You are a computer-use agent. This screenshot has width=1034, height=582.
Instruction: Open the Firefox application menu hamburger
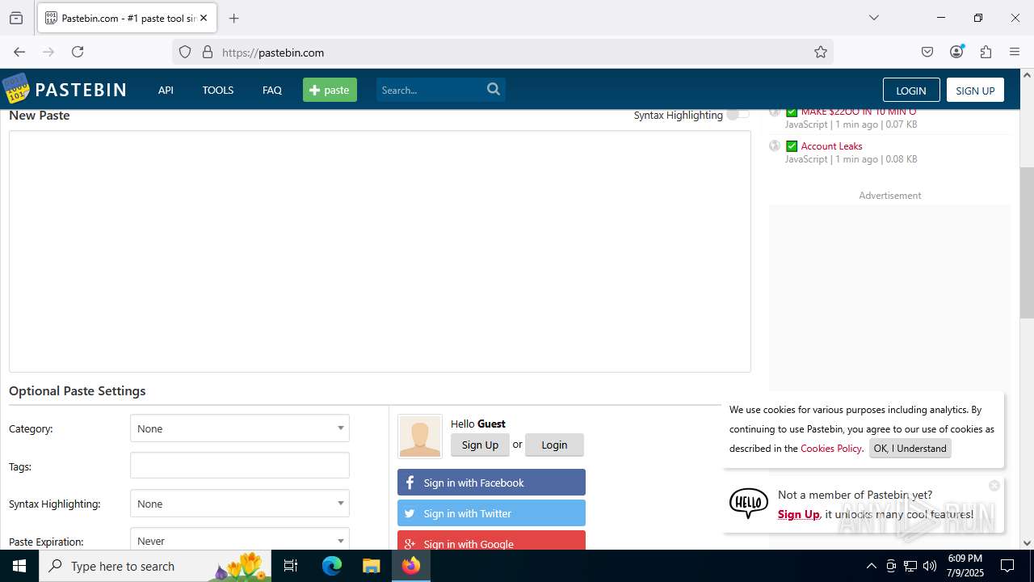click(1015, 52)
